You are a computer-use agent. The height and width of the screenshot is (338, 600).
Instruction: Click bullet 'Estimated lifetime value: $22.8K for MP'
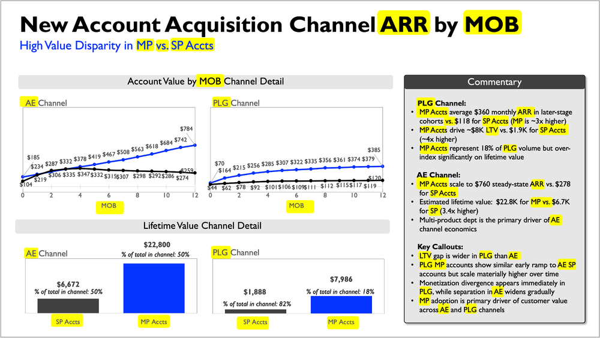tap(494, 207)
